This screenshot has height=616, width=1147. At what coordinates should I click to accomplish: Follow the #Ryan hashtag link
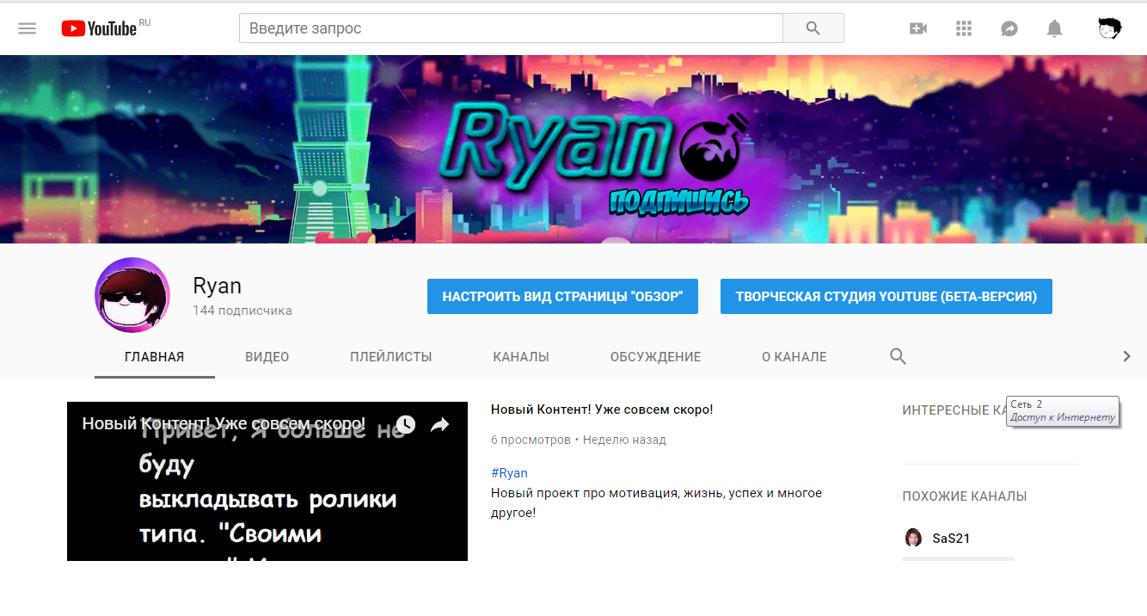pos(509,473)
